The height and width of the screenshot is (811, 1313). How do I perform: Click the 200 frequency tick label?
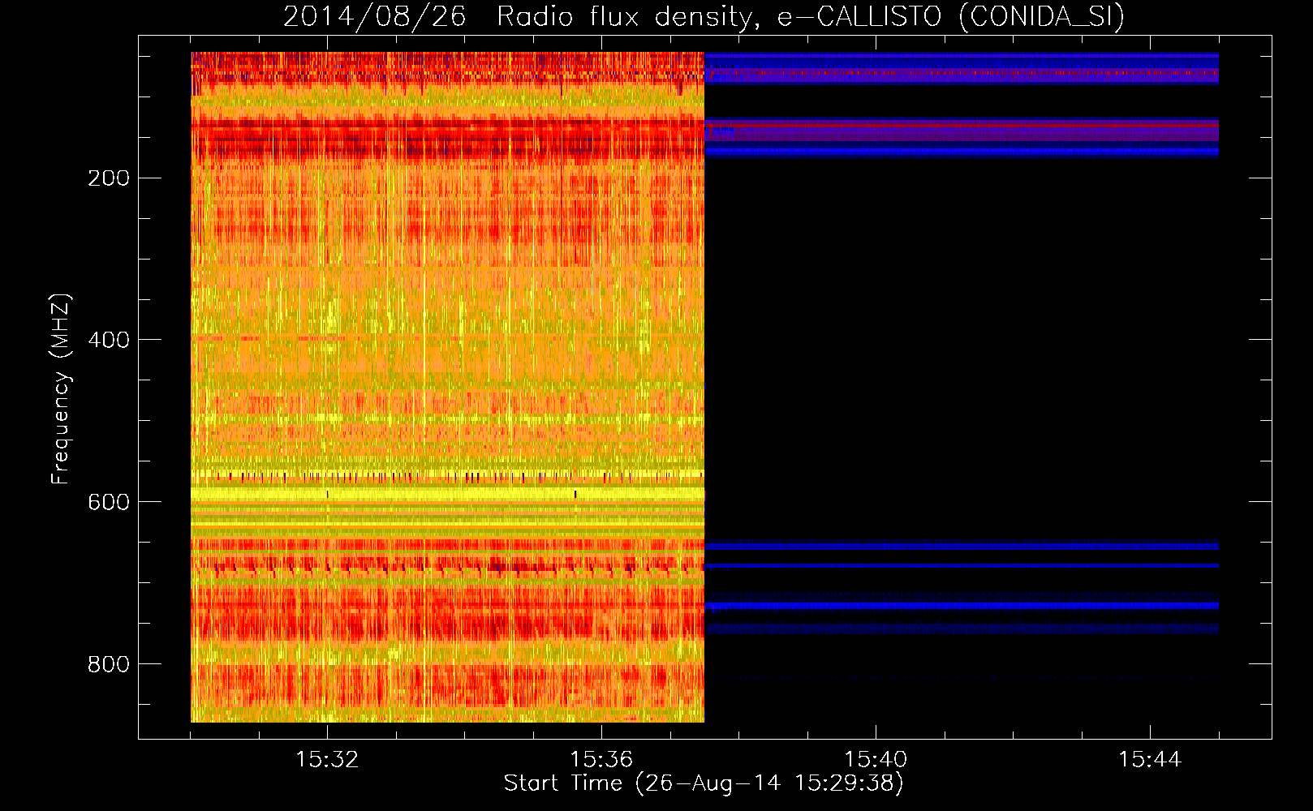pyautogui.click(x=109, y=178)
